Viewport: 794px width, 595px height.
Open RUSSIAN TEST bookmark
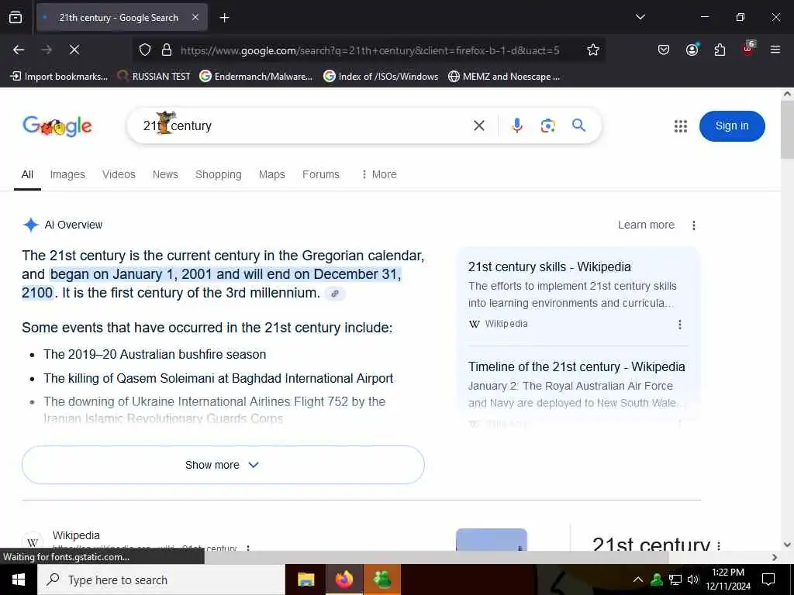[x=154, y=77]
